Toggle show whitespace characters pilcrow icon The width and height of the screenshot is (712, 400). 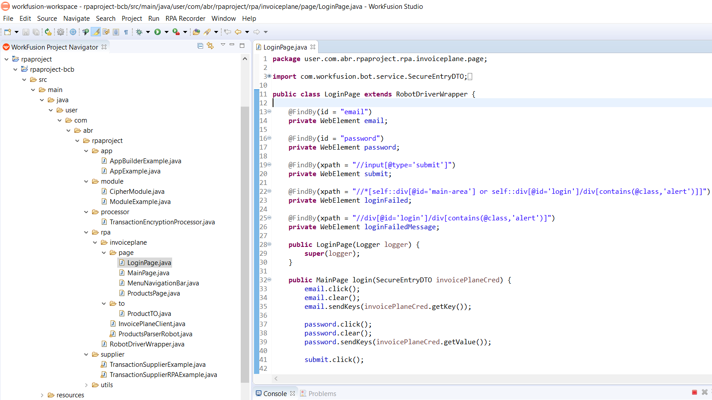click(126, 32)
